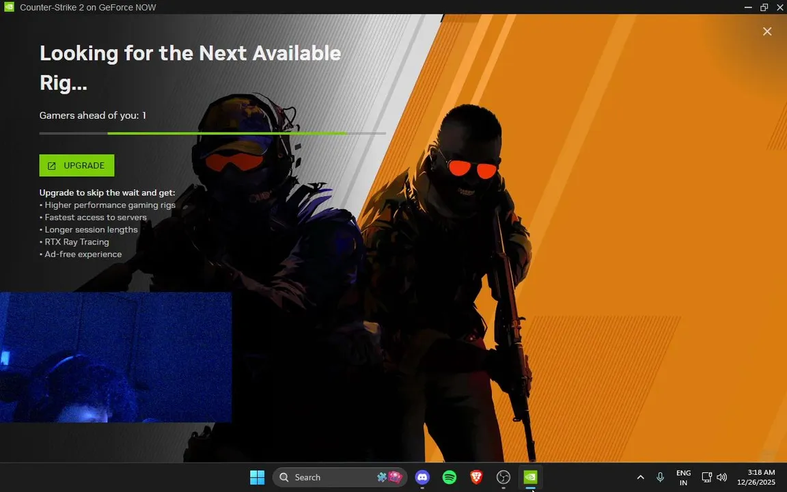Click the blue webcam overlay thumbnail
This screenshot has width=787, height=492.
pos(115,357)
